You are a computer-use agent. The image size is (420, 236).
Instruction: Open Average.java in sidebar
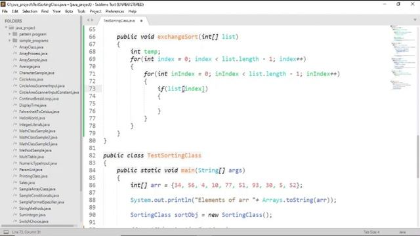click(30, 66)
